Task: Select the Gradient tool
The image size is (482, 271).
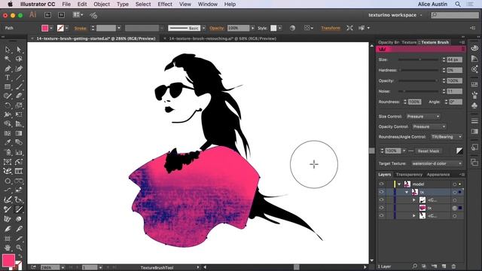Action: click(x=19, y=133)
